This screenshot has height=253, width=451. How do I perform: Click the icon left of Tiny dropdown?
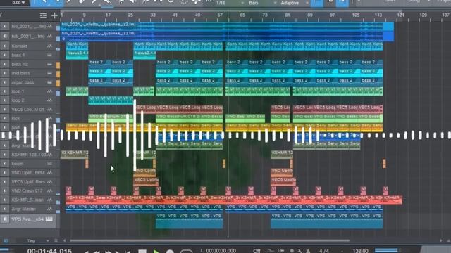coord(6,240)
